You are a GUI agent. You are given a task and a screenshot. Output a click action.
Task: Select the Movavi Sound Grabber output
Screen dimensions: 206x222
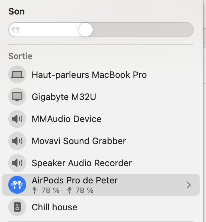79,141
